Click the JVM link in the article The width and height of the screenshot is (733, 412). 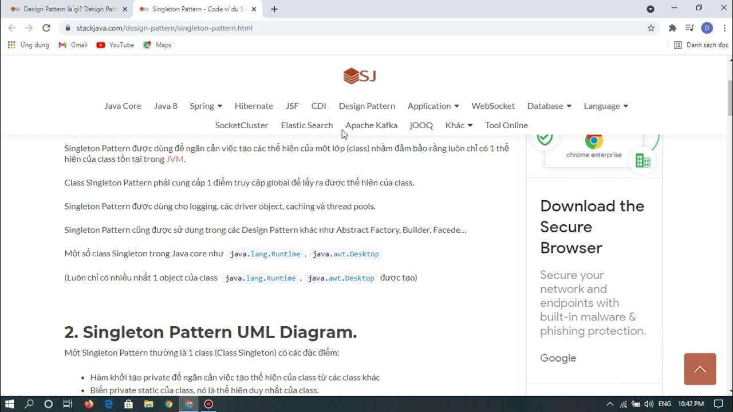point(175,159)
